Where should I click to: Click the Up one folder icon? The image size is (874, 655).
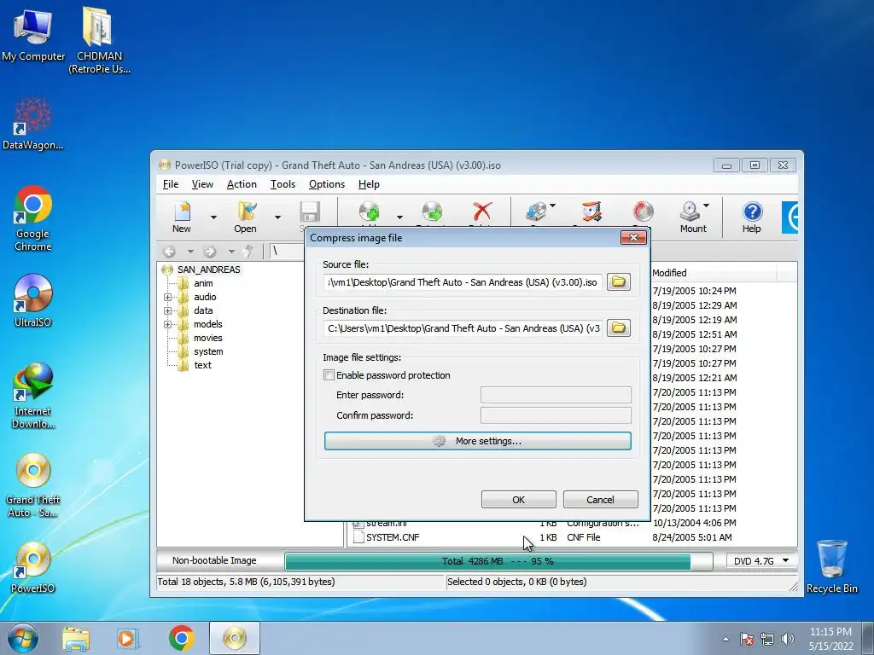(249, 252)
